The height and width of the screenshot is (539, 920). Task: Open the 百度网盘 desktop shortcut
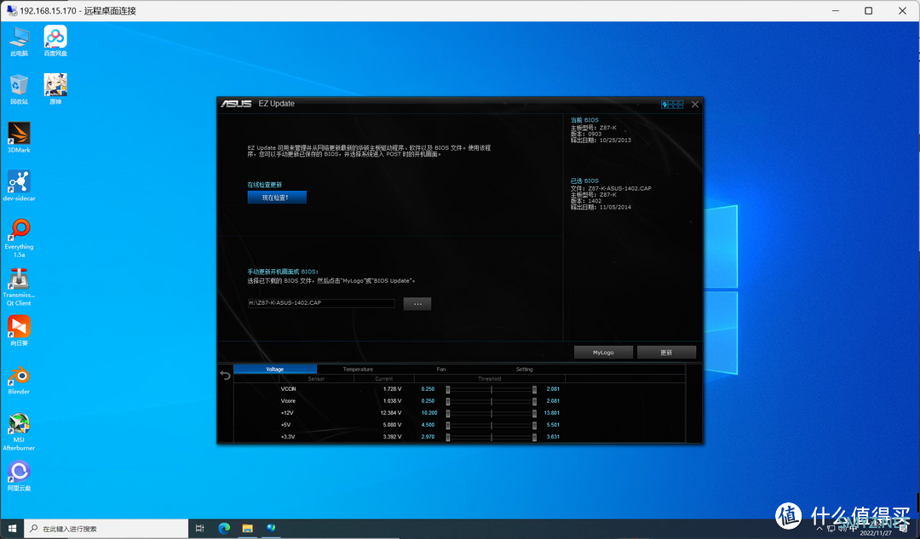(x=55, y=41)
